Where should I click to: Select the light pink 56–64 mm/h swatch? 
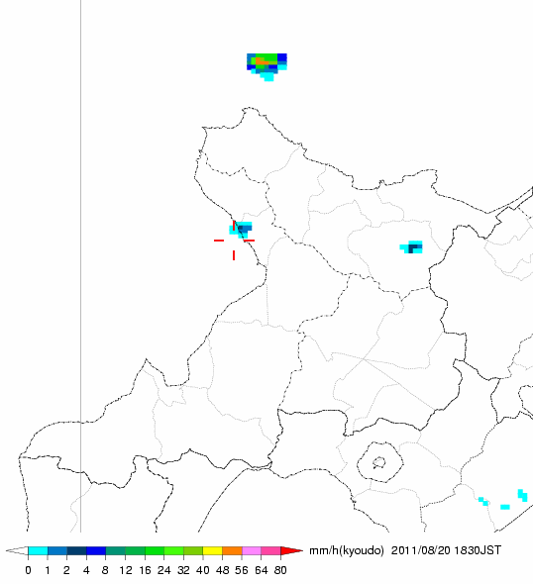[252, 551]
